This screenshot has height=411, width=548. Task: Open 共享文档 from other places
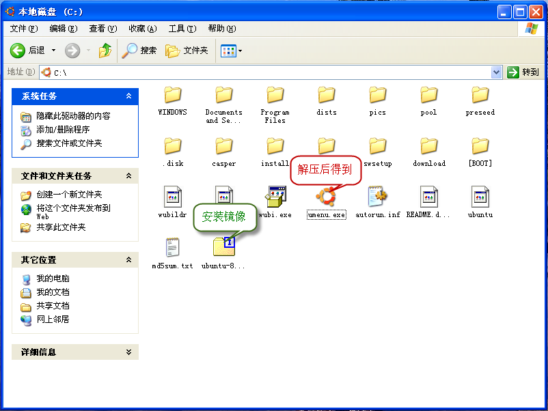53,306
